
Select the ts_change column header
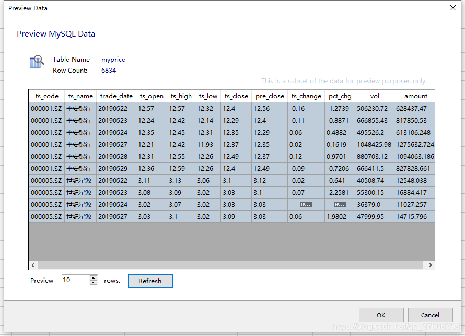click(306, 96)
